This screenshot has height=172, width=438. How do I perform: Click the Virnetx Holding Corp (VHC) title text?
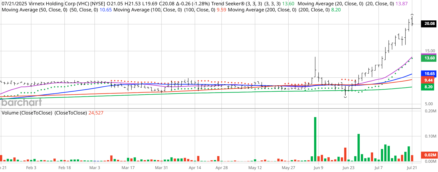pyautogui.click(x=59, y=4)
